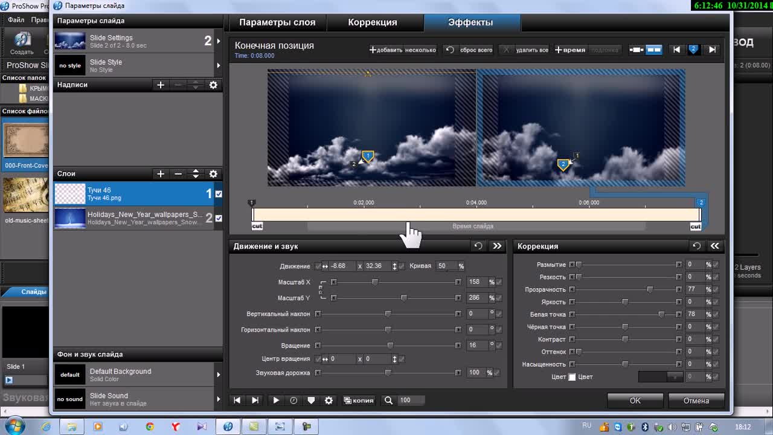Image resolution: width=773 pixels, height=435 pixels.
Task: Click сброс всего button
Action: click(469, 50)
